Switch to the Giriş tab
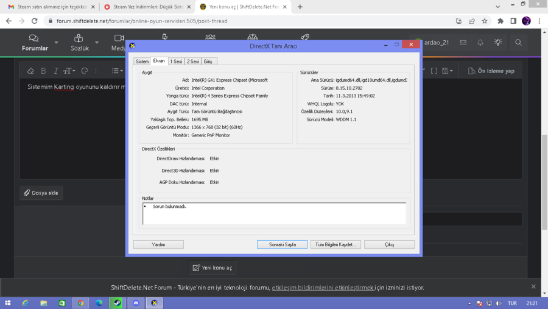The height and width of the screenshot is (309, 548). [208, 61]
